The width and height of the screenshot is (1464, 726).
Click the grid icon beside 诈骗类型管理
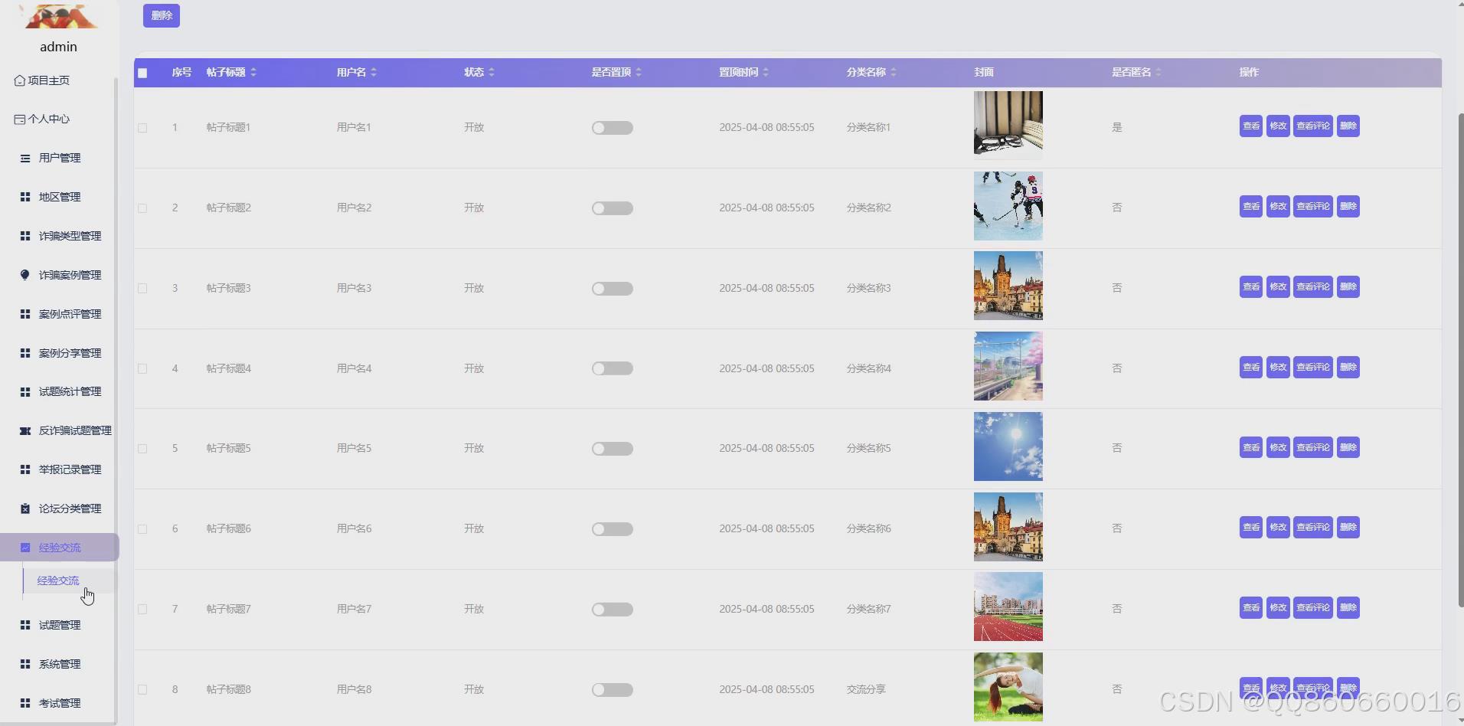tap(25, 237)
